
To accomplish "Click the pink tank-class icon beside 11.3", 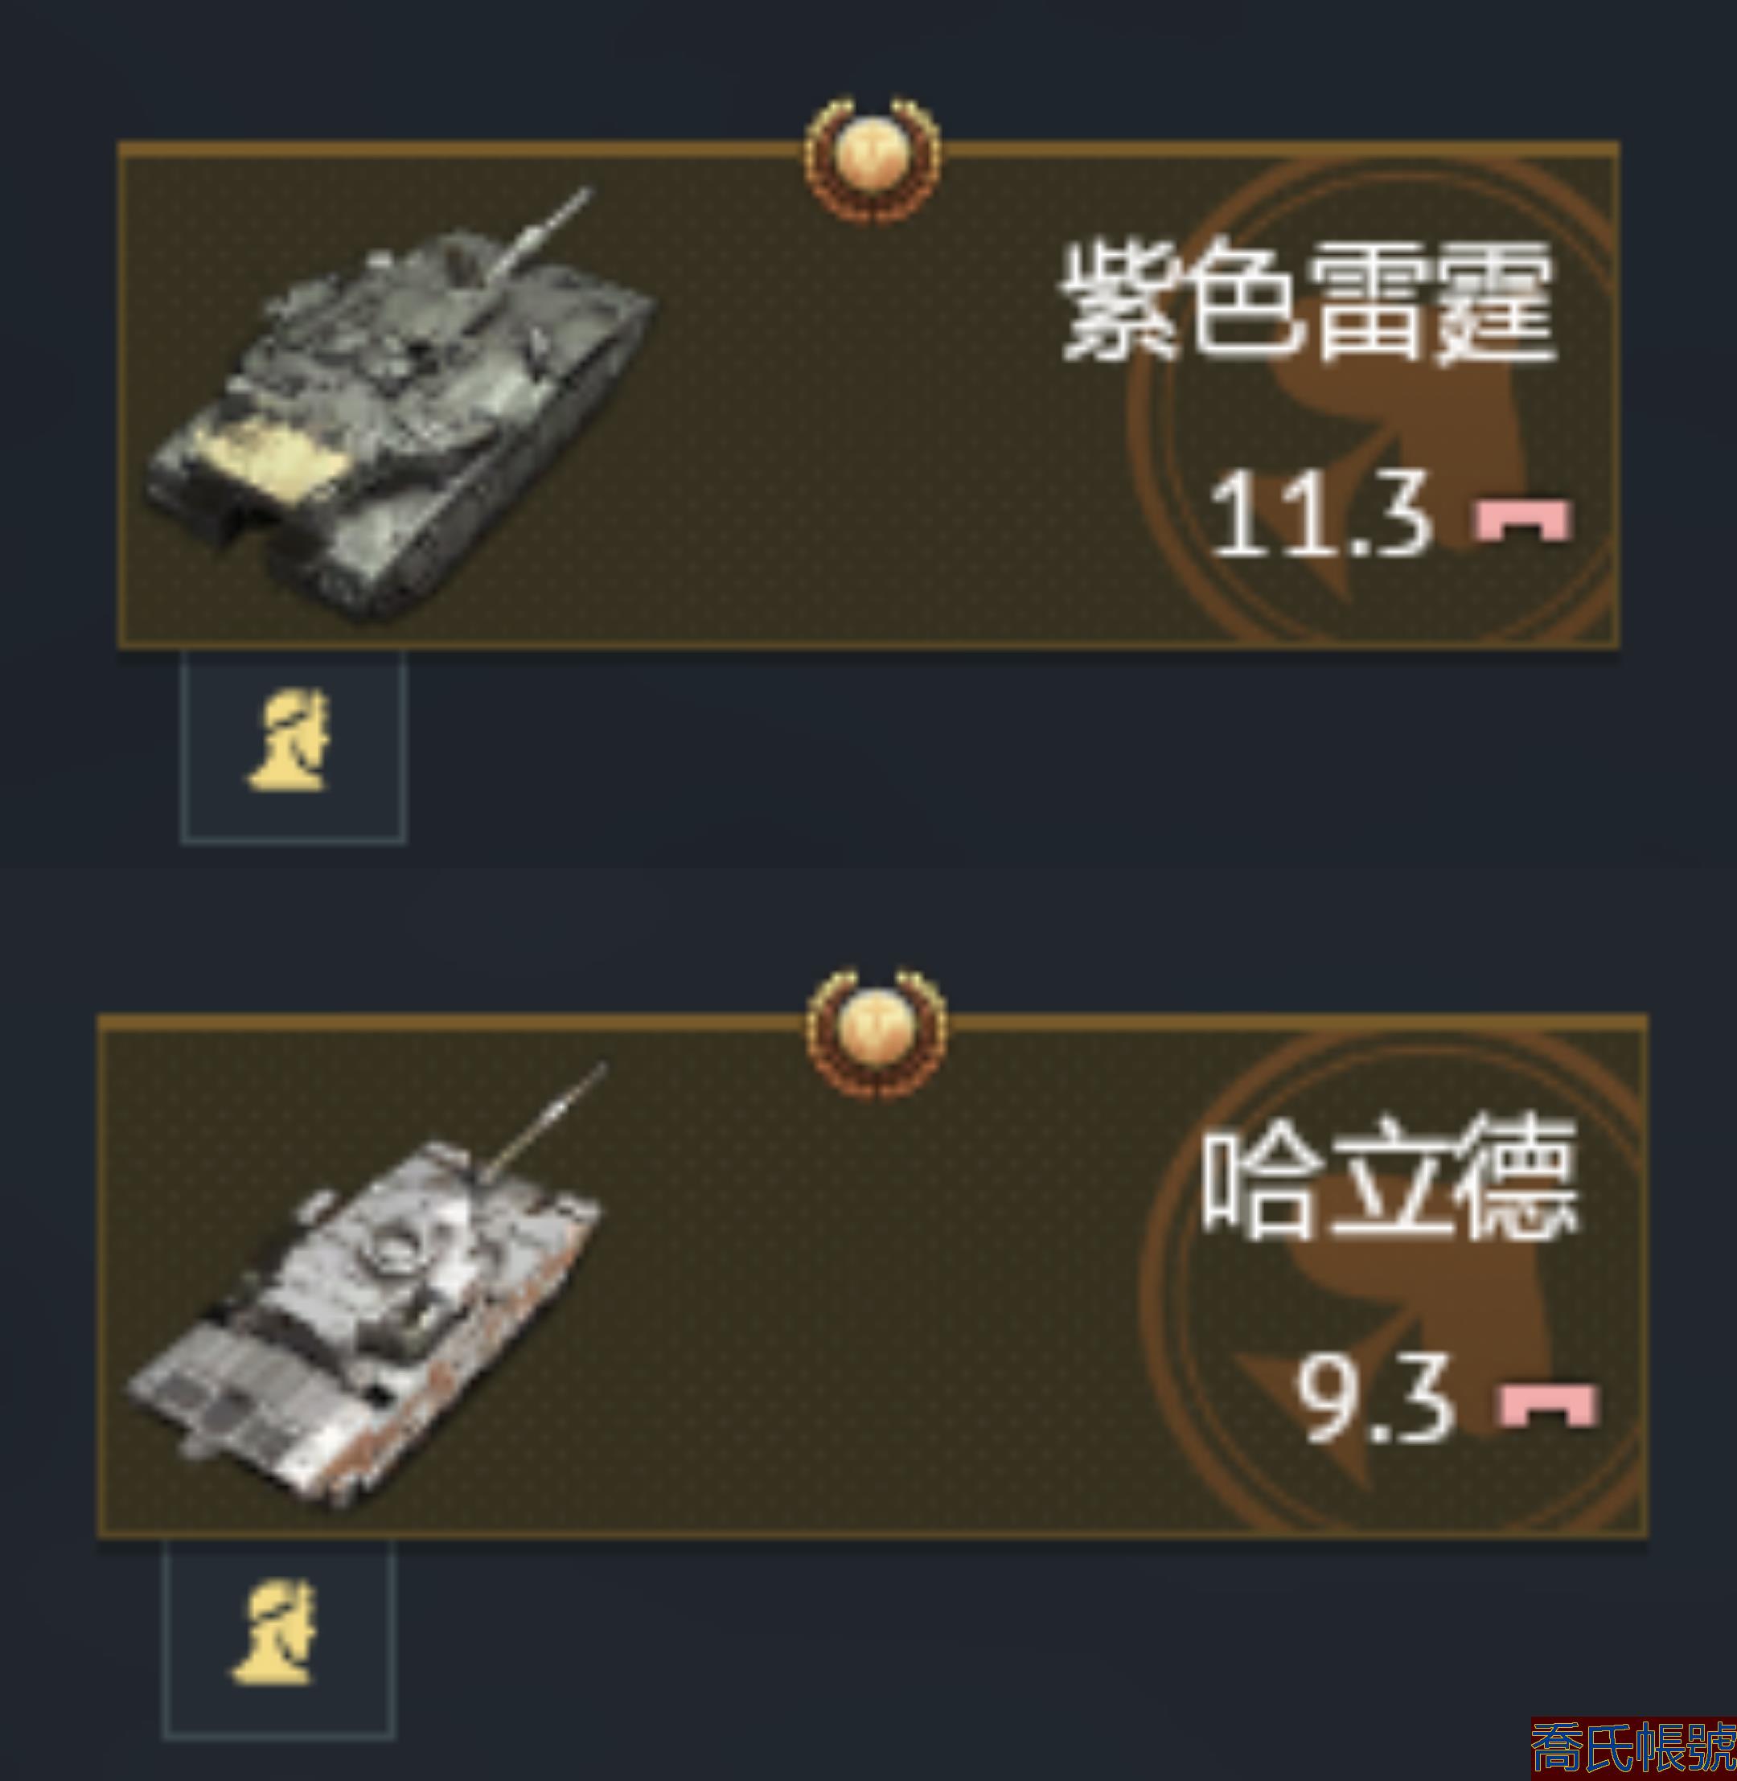I will (1522, 519).
